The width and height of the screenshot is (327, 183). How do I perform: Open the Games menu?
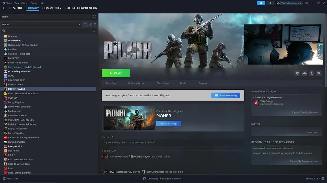(34, 3)
